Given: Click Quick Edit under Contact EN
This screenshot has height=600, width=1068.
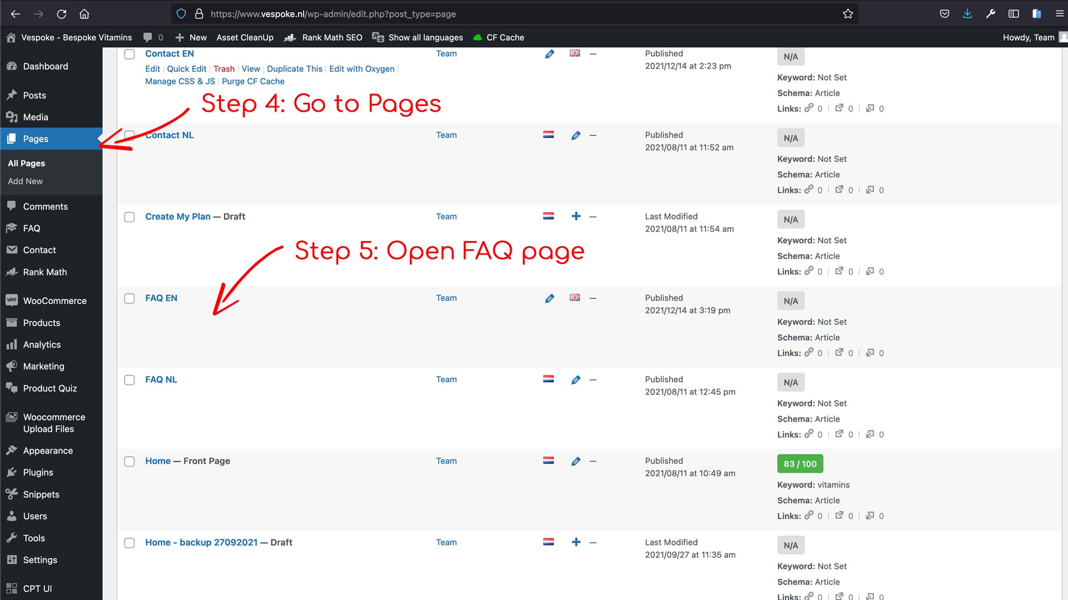Looking at the screenshot, I should [x=186, y=69].
